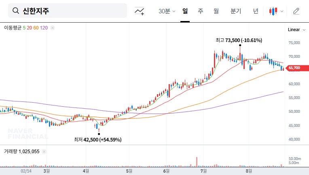The height and width of the screenshot is (175, 309).
Task: Select the pencil drawing tool
Action: (x=296, y=11)
